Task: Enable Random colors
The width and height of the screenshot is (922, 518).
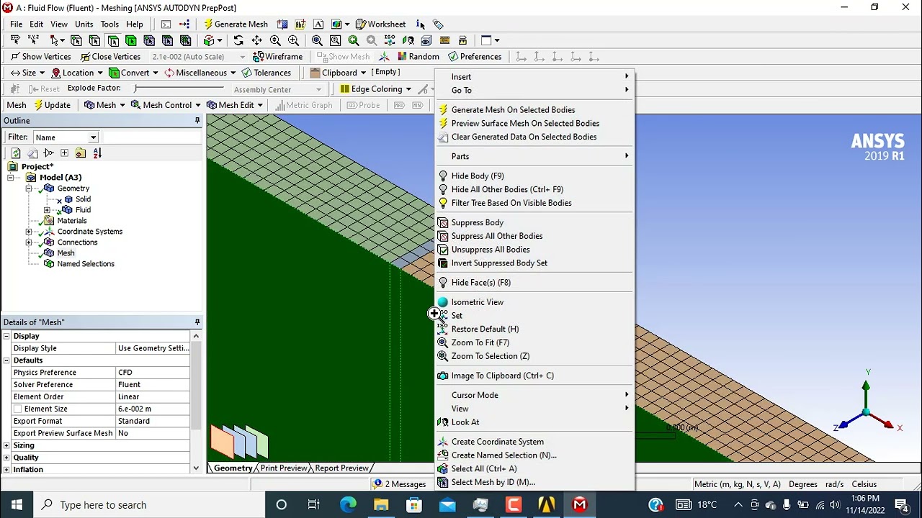Action: pos(418,56)
